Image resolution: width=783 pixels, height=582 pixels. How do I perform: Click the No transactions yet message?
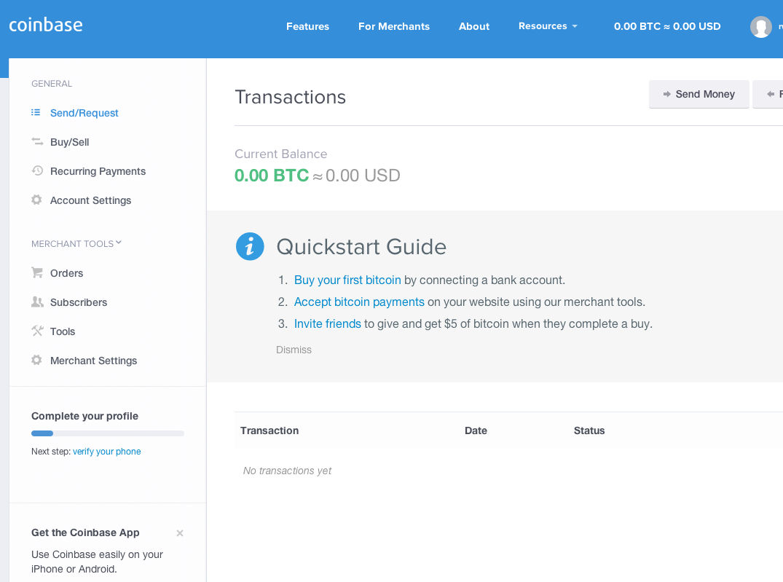(x=287, y=471)
